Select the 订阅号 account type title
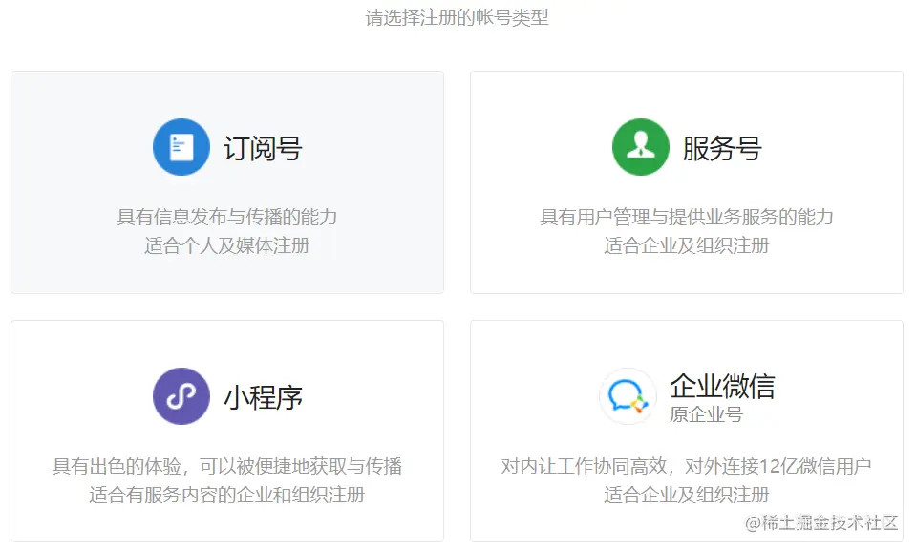The image size is (916, 550). tap(263, 148)
